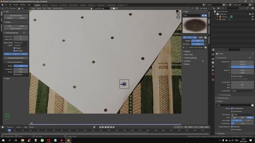
Task: Click the open clip folder icon
Action: [114, 8]
